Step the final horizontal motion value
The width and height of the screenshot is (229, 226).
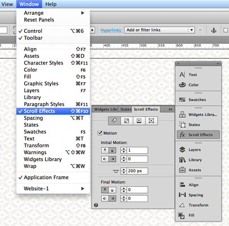(x=124, y=198)
